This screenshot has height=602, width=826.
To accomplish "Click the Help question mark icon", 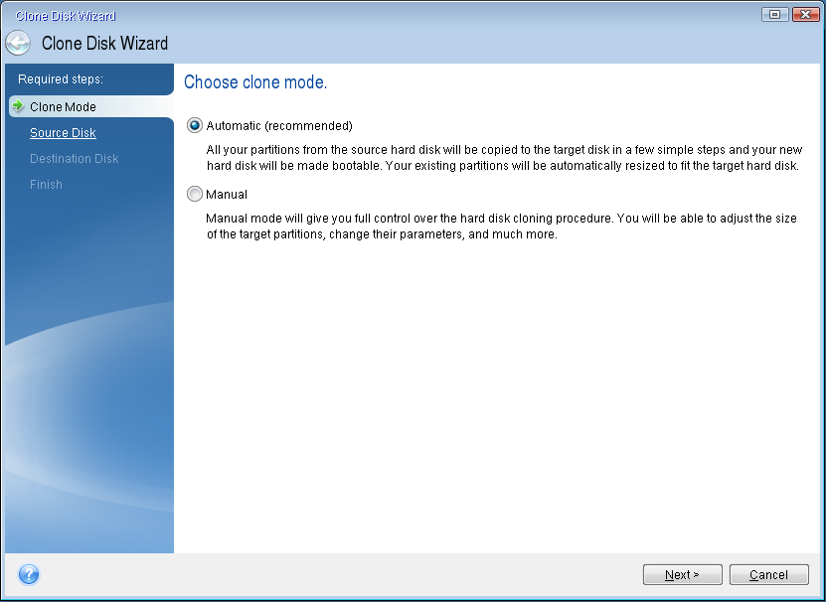I will tap(29, 574).
